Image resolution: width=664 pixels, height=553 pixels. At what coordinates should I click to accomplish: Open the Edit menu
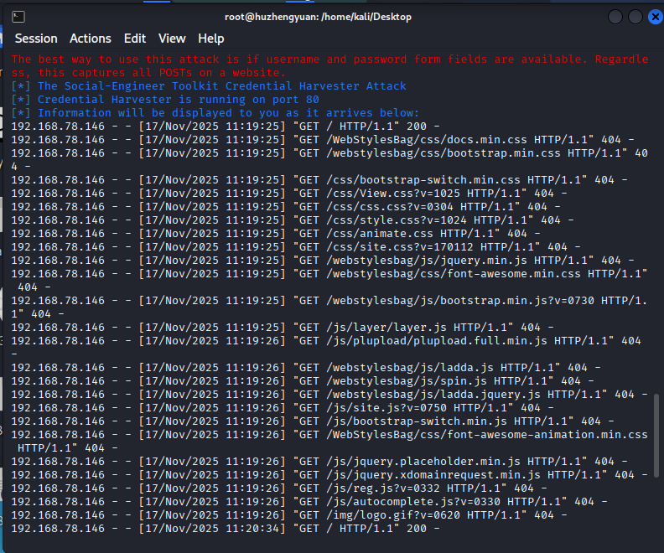pyautogui.click(x=135, y=39)
